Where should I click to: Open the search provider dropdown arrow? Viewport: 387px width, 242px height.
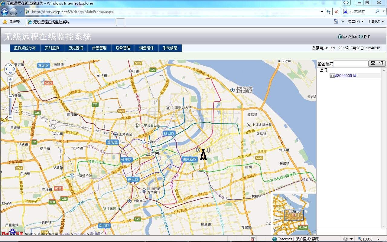click(384, 11)
